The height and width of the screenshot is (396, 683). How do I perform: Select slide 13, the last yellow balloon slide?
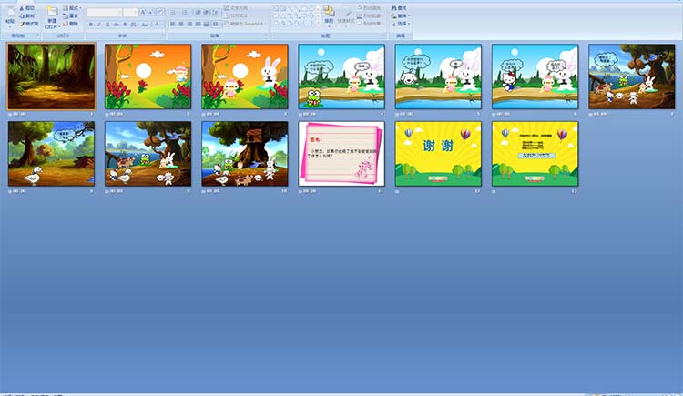click(x=535, y=154)
